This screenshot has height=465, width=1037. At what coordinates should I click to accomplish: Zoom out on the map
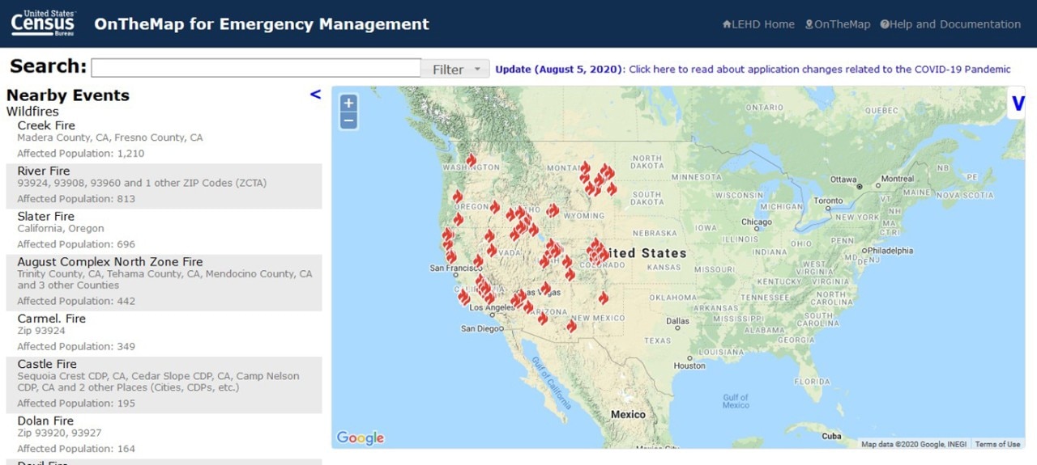pos(348,120)
